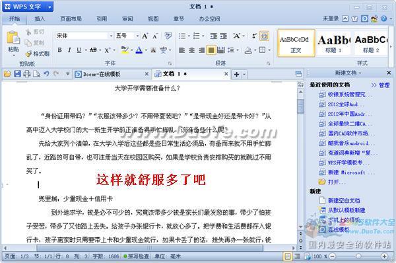Toggle underline formatting (U)
Image resolution: width=396 pixels, height=263 pixels.
pos(79,50)
